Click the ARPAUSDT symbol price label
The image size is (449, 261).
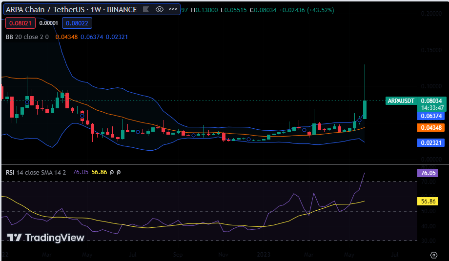(x=401, y=101)
